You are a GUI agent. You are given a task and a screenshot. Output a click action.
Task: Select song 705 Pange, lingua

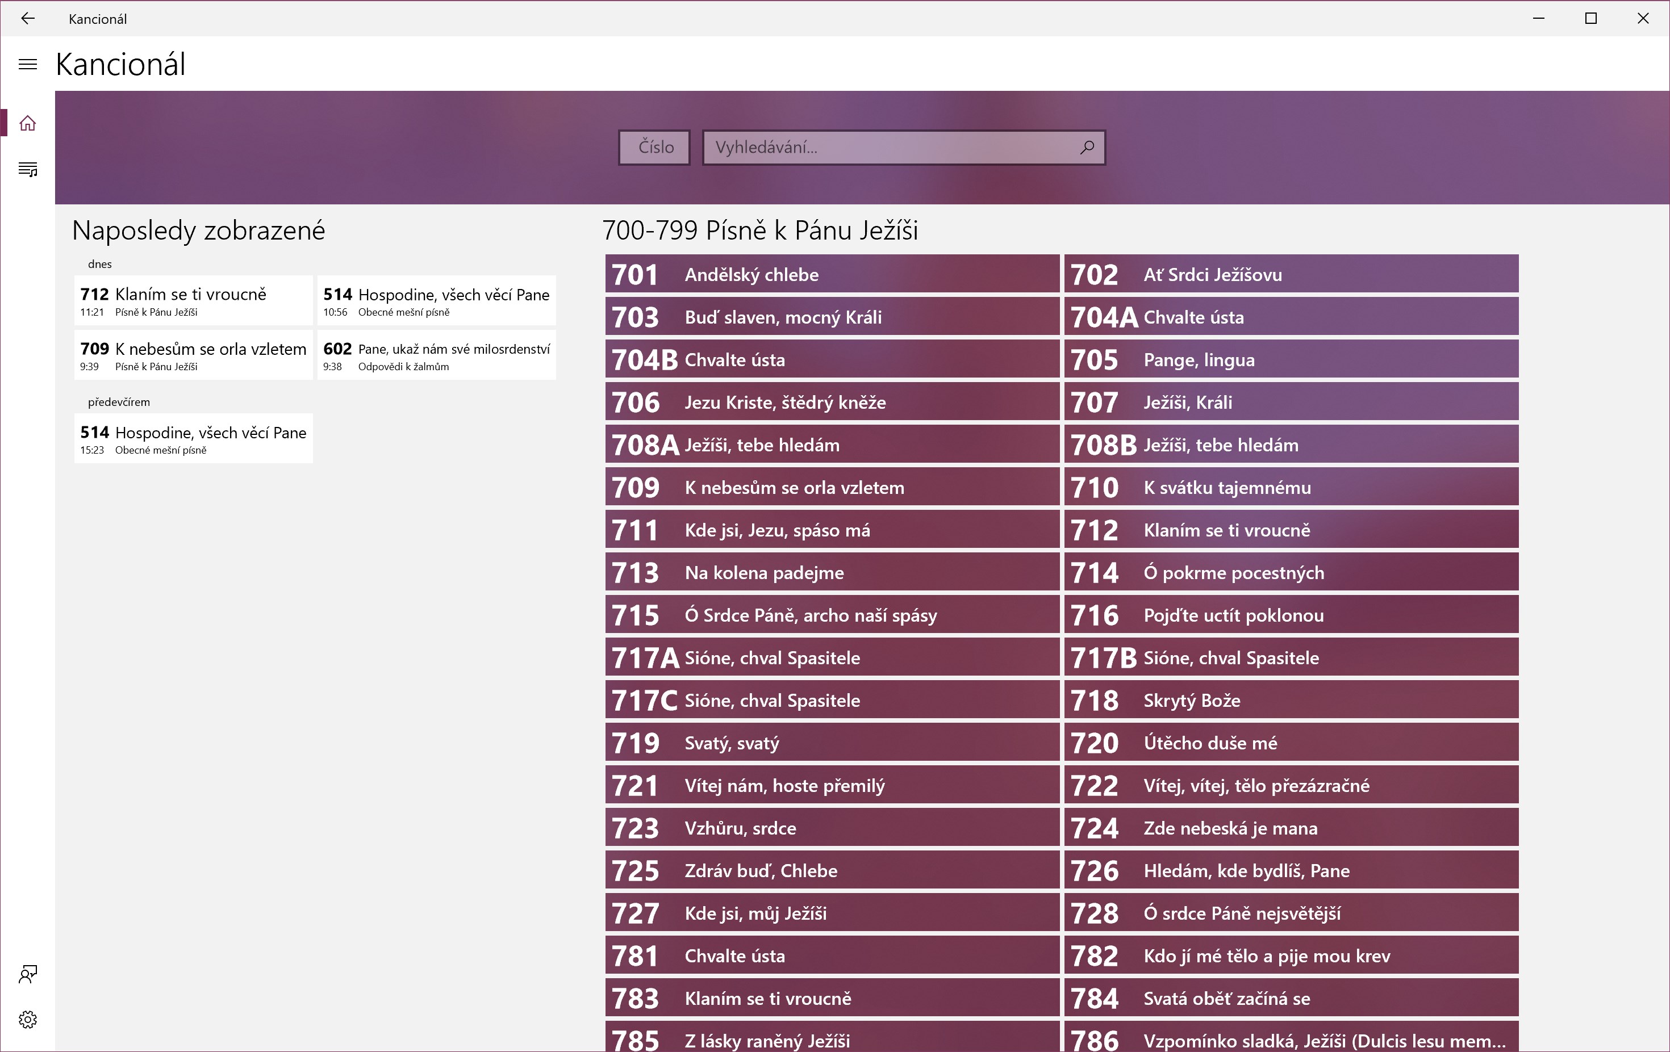tap(1291, 360)
